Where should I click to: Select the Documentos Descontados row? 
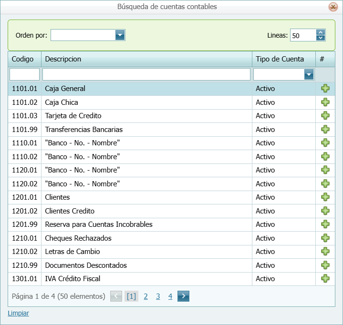point(172,265)
